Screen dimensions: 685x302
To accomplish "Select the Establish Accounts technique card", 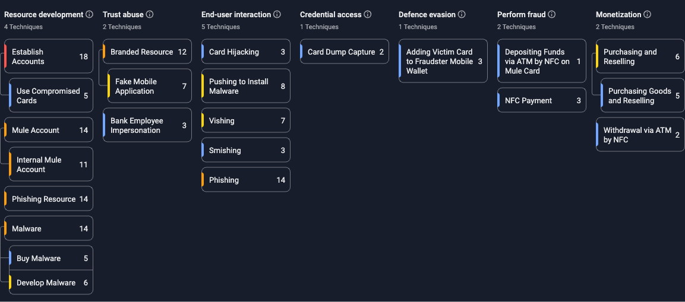I will [x=49, y=56].
